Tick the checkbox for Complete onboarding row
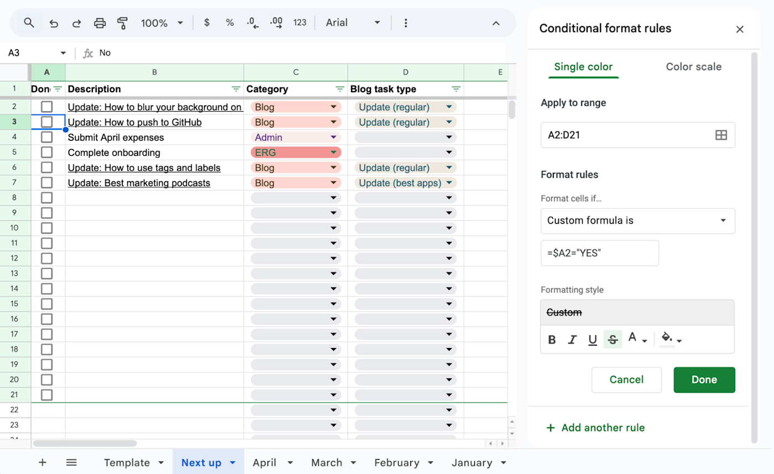Image resolution: width=774 pixels, height=474 pixels. tap(47, 152)
